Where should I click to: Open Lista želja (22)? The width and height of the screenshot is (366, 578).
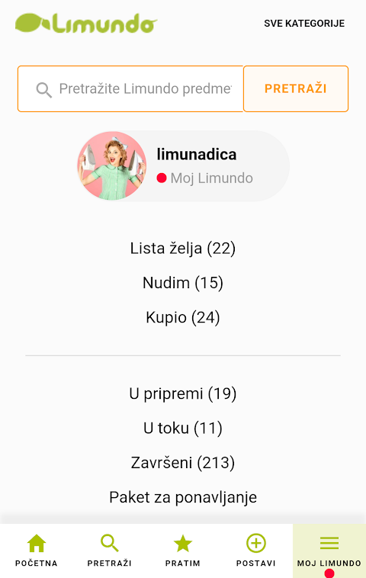click(183, 248)
